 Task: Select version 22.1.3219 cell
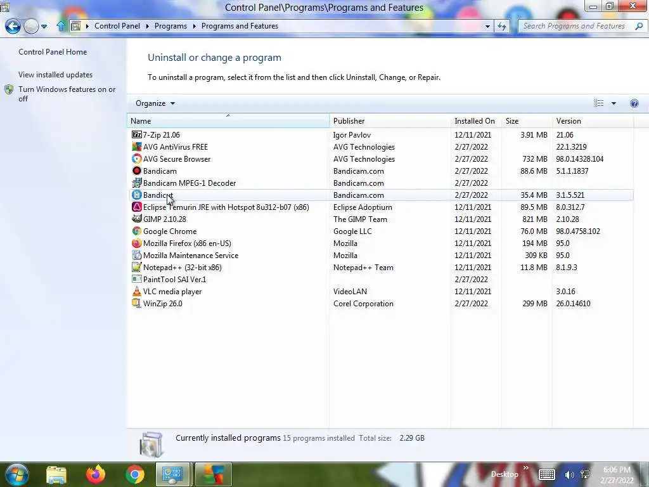(571, 146)
